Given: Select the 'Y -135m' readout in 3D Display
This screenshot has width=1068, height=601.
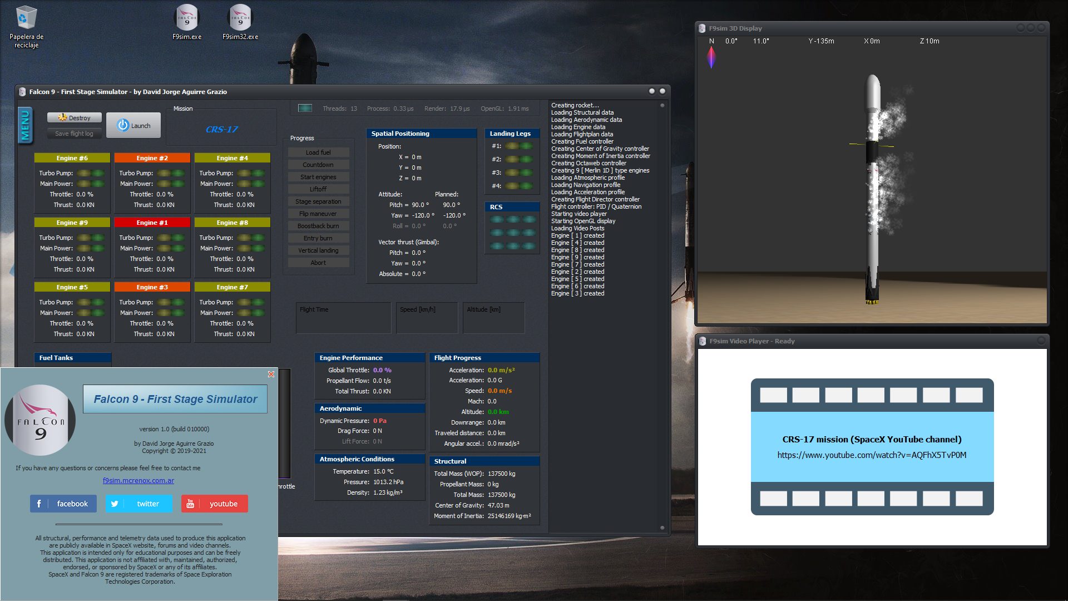Looking at the screenshot, I should [x=821, y=41].
